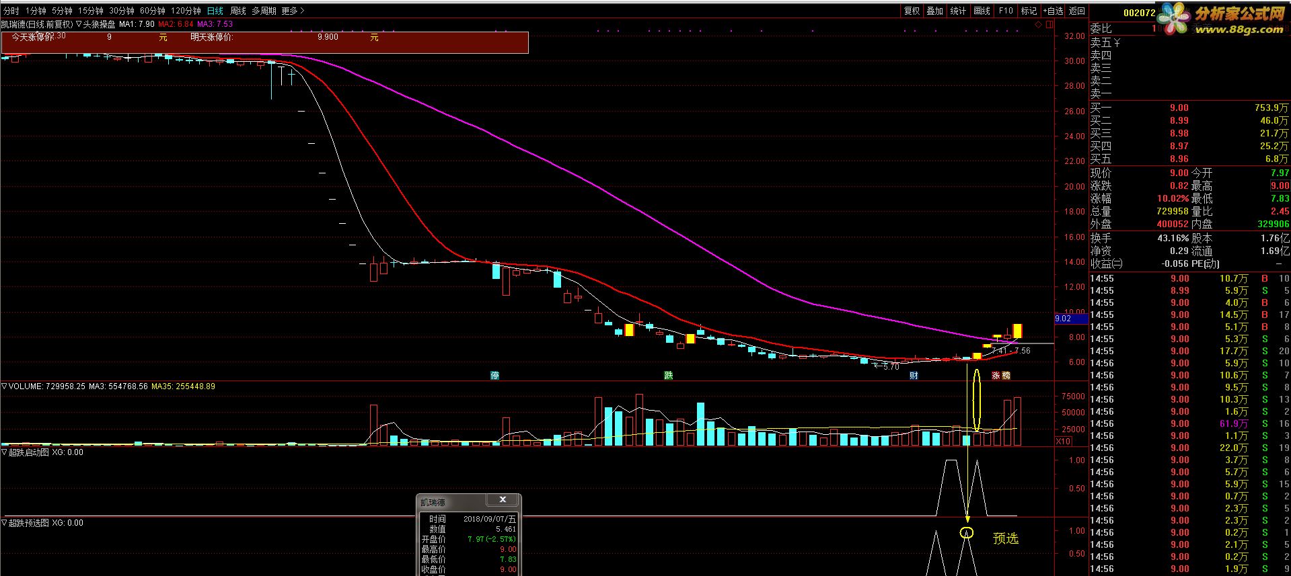The image size is (1291, 576).
Task: Click the 财 event marker icon
Action: tap(914, 375)
